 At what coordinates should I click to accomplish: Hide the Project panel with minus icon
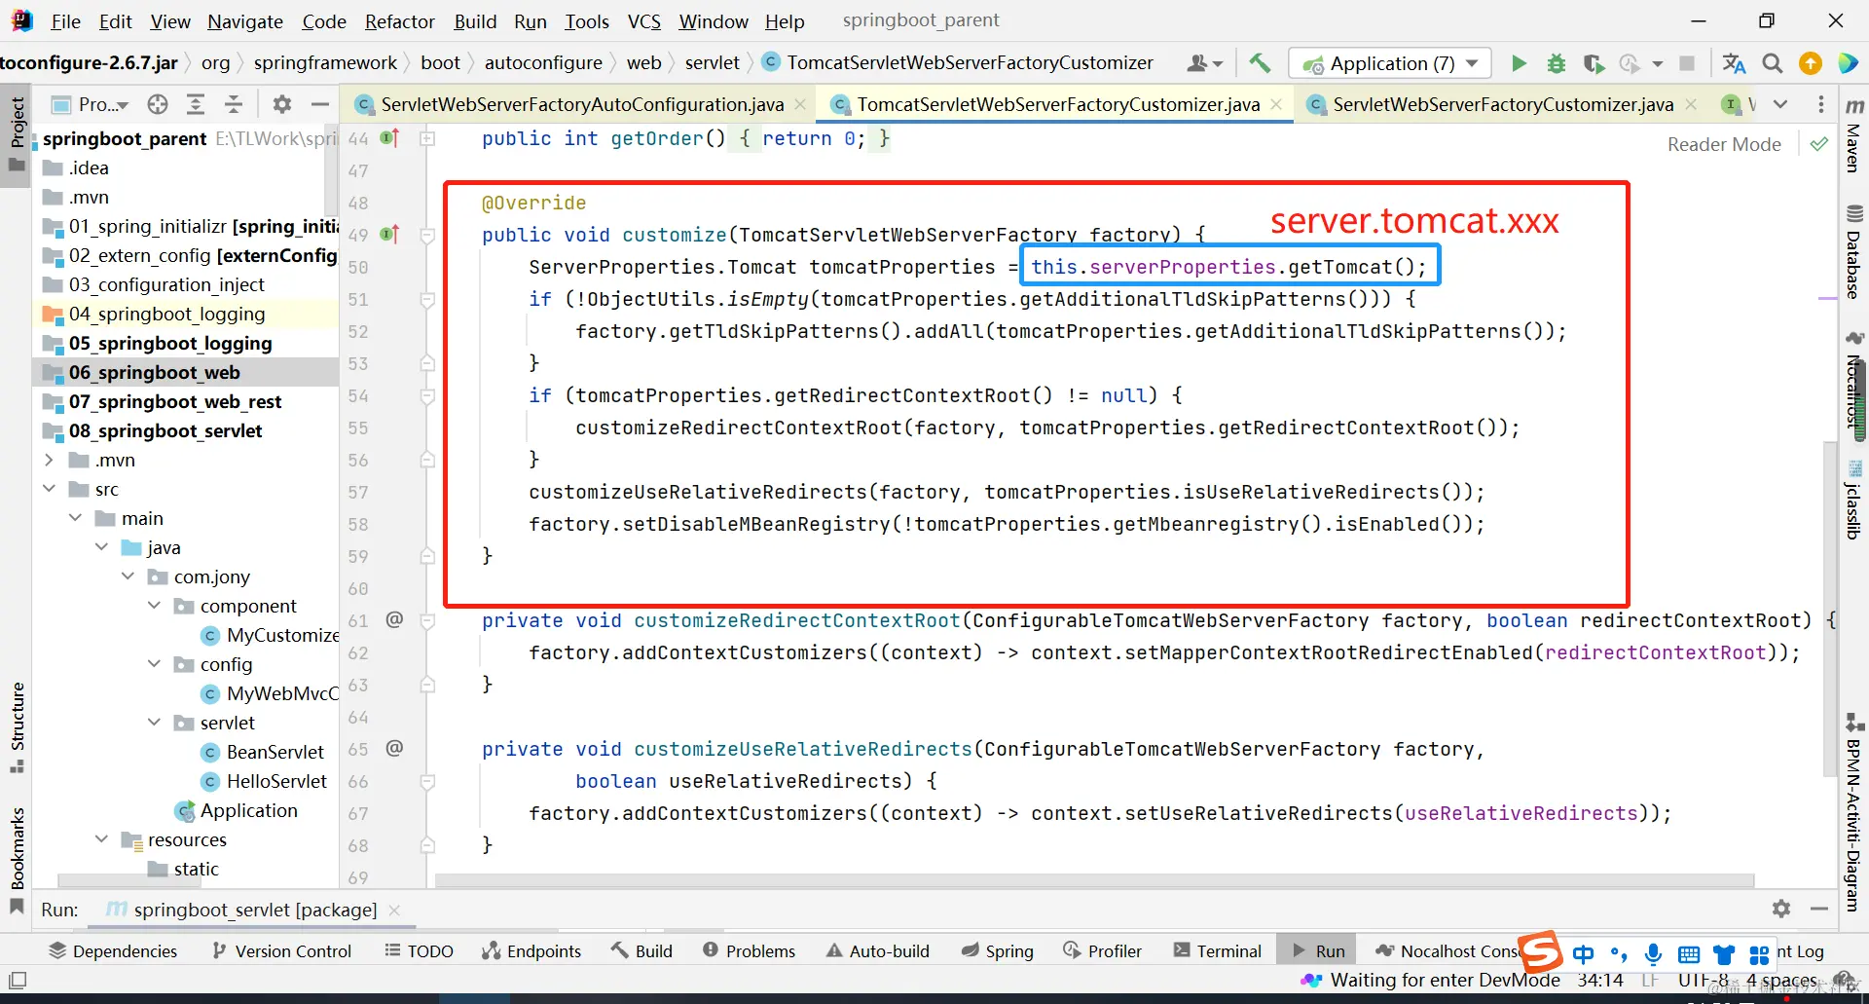(319, 104)
